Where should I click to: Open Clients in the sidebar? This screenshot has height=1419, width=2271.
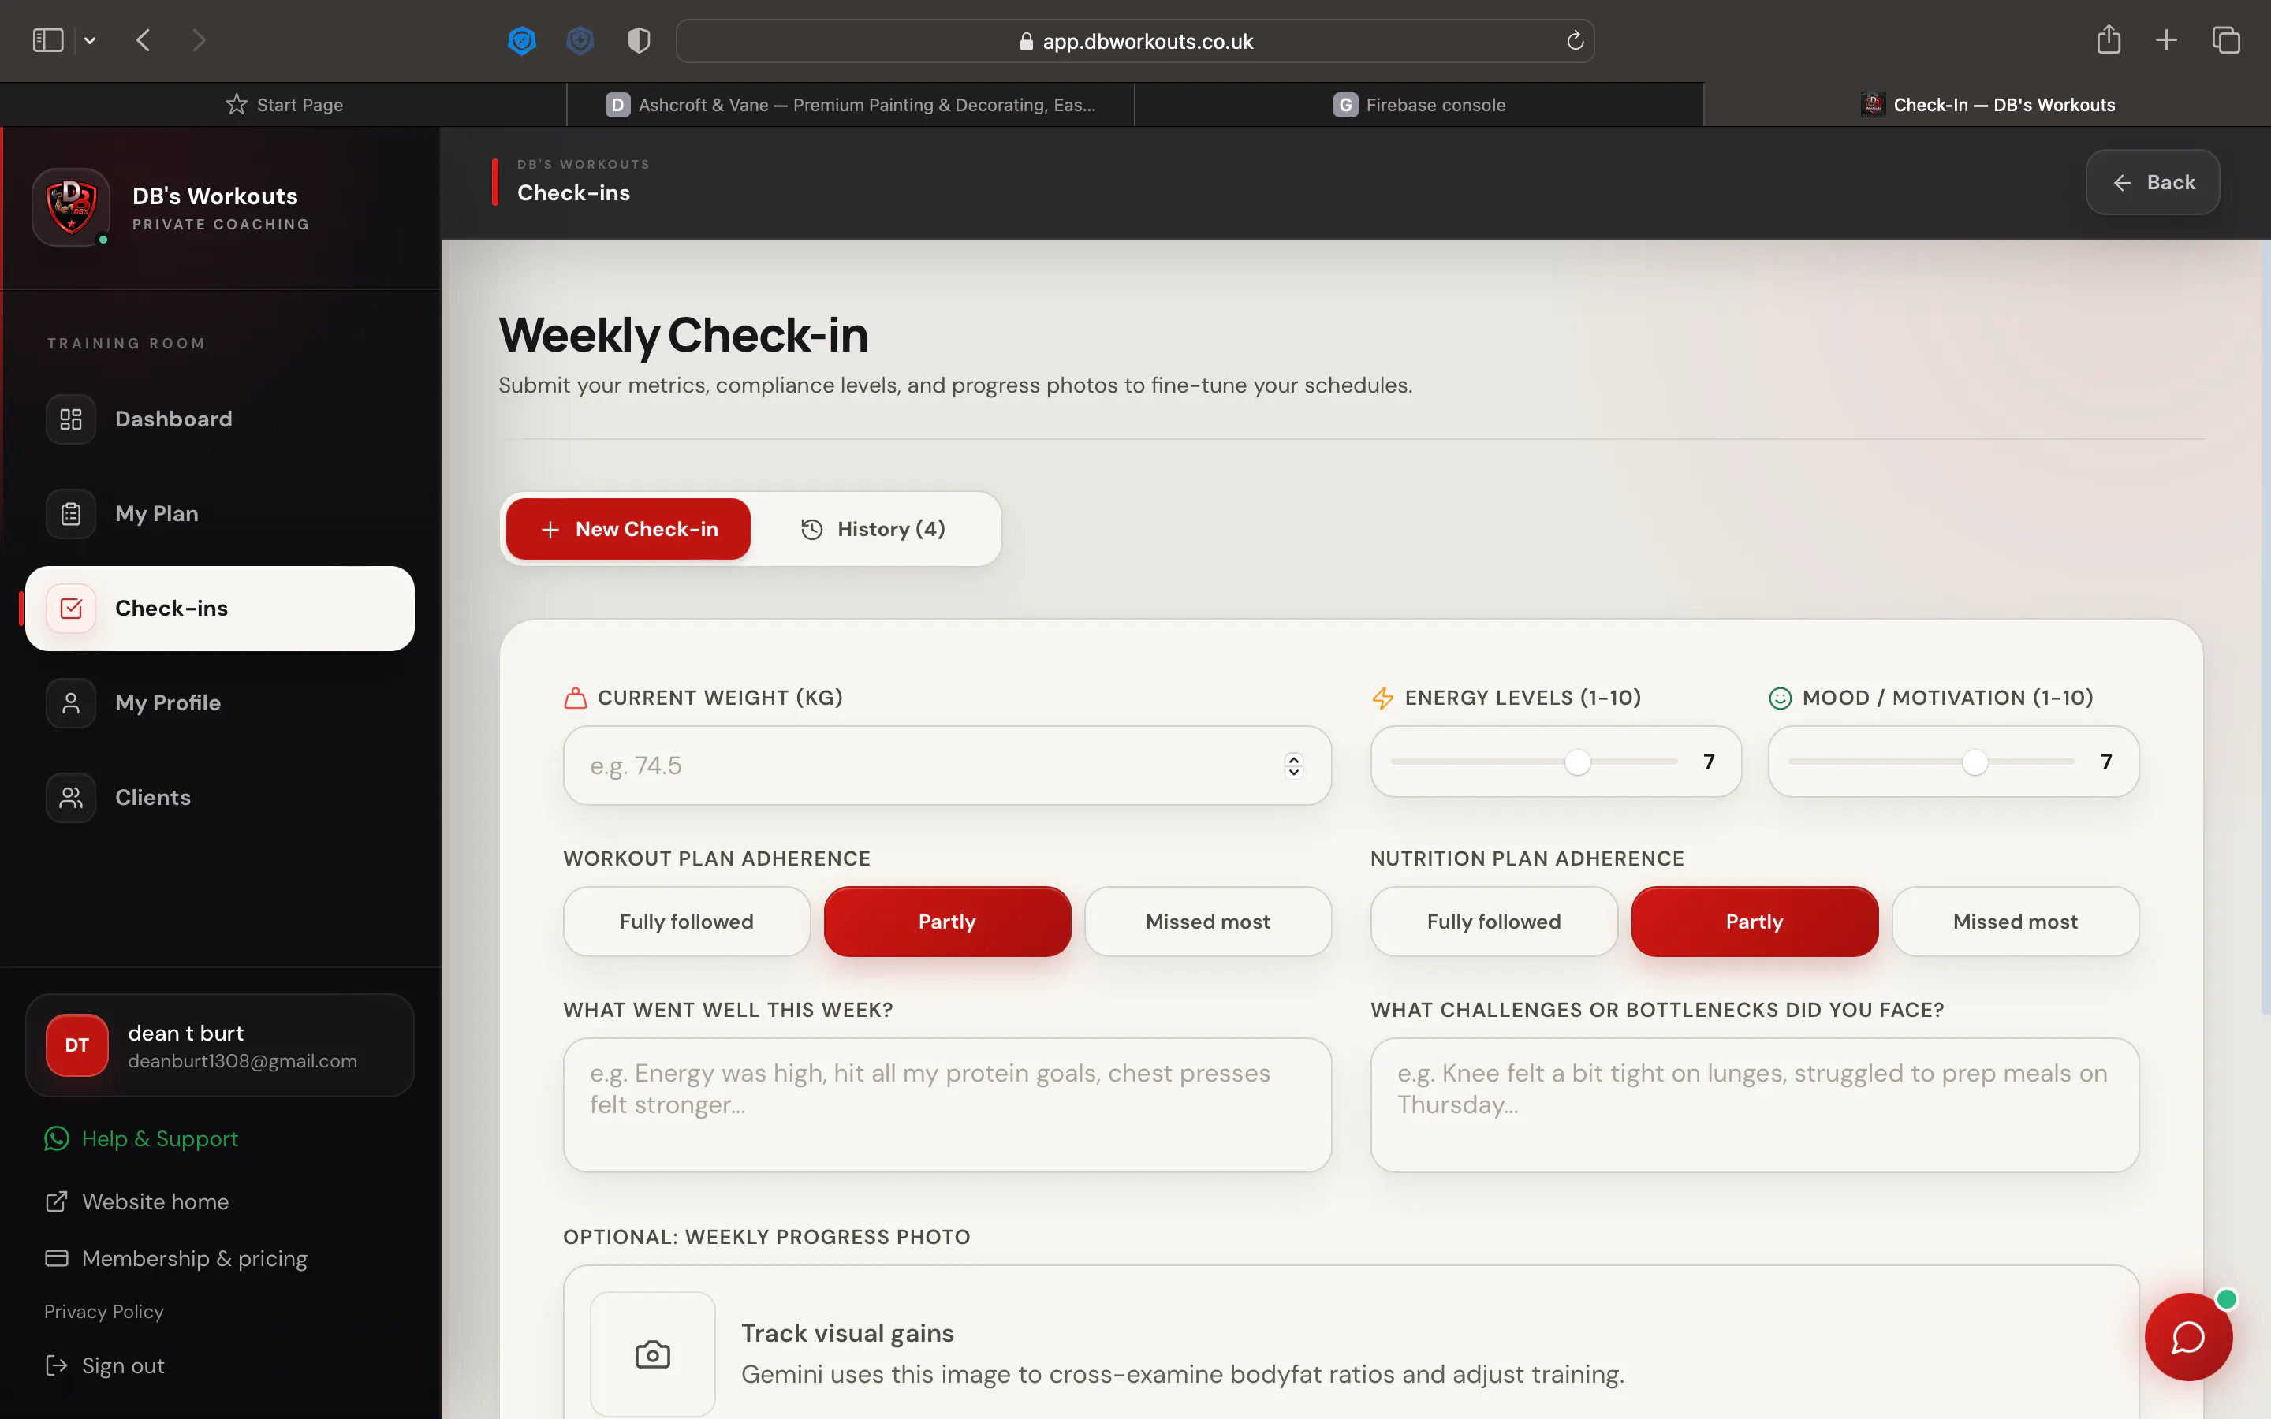coord(219,798)
